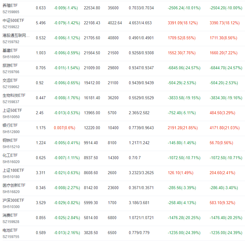
Task: Click change 0.007(0.6%) for 银行ETF
Action: [65, 128]
